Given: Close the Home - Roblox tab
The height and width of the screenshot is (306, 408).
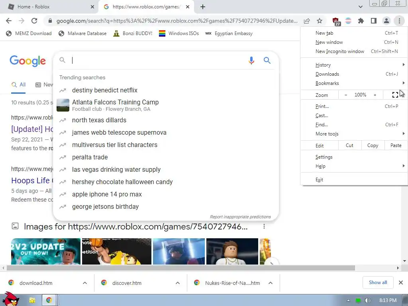Looking at the screenshot, I should (92, 7).
